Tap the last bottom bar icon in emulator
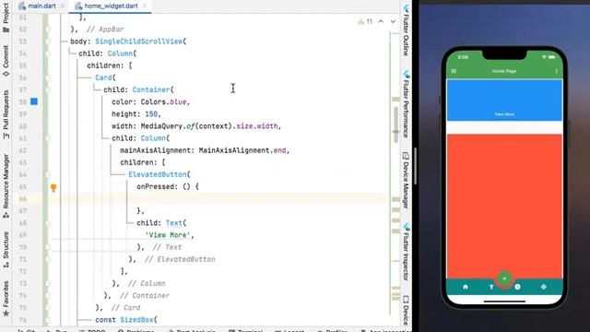 point(543,287)
